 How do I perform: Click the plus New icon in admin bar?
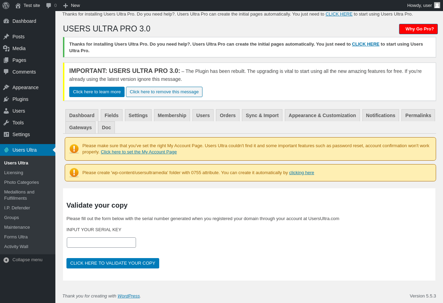(x=65, y=6)
